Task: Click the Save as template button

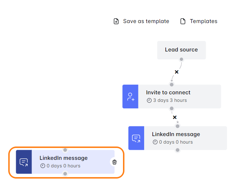Action: coord(141,21)
